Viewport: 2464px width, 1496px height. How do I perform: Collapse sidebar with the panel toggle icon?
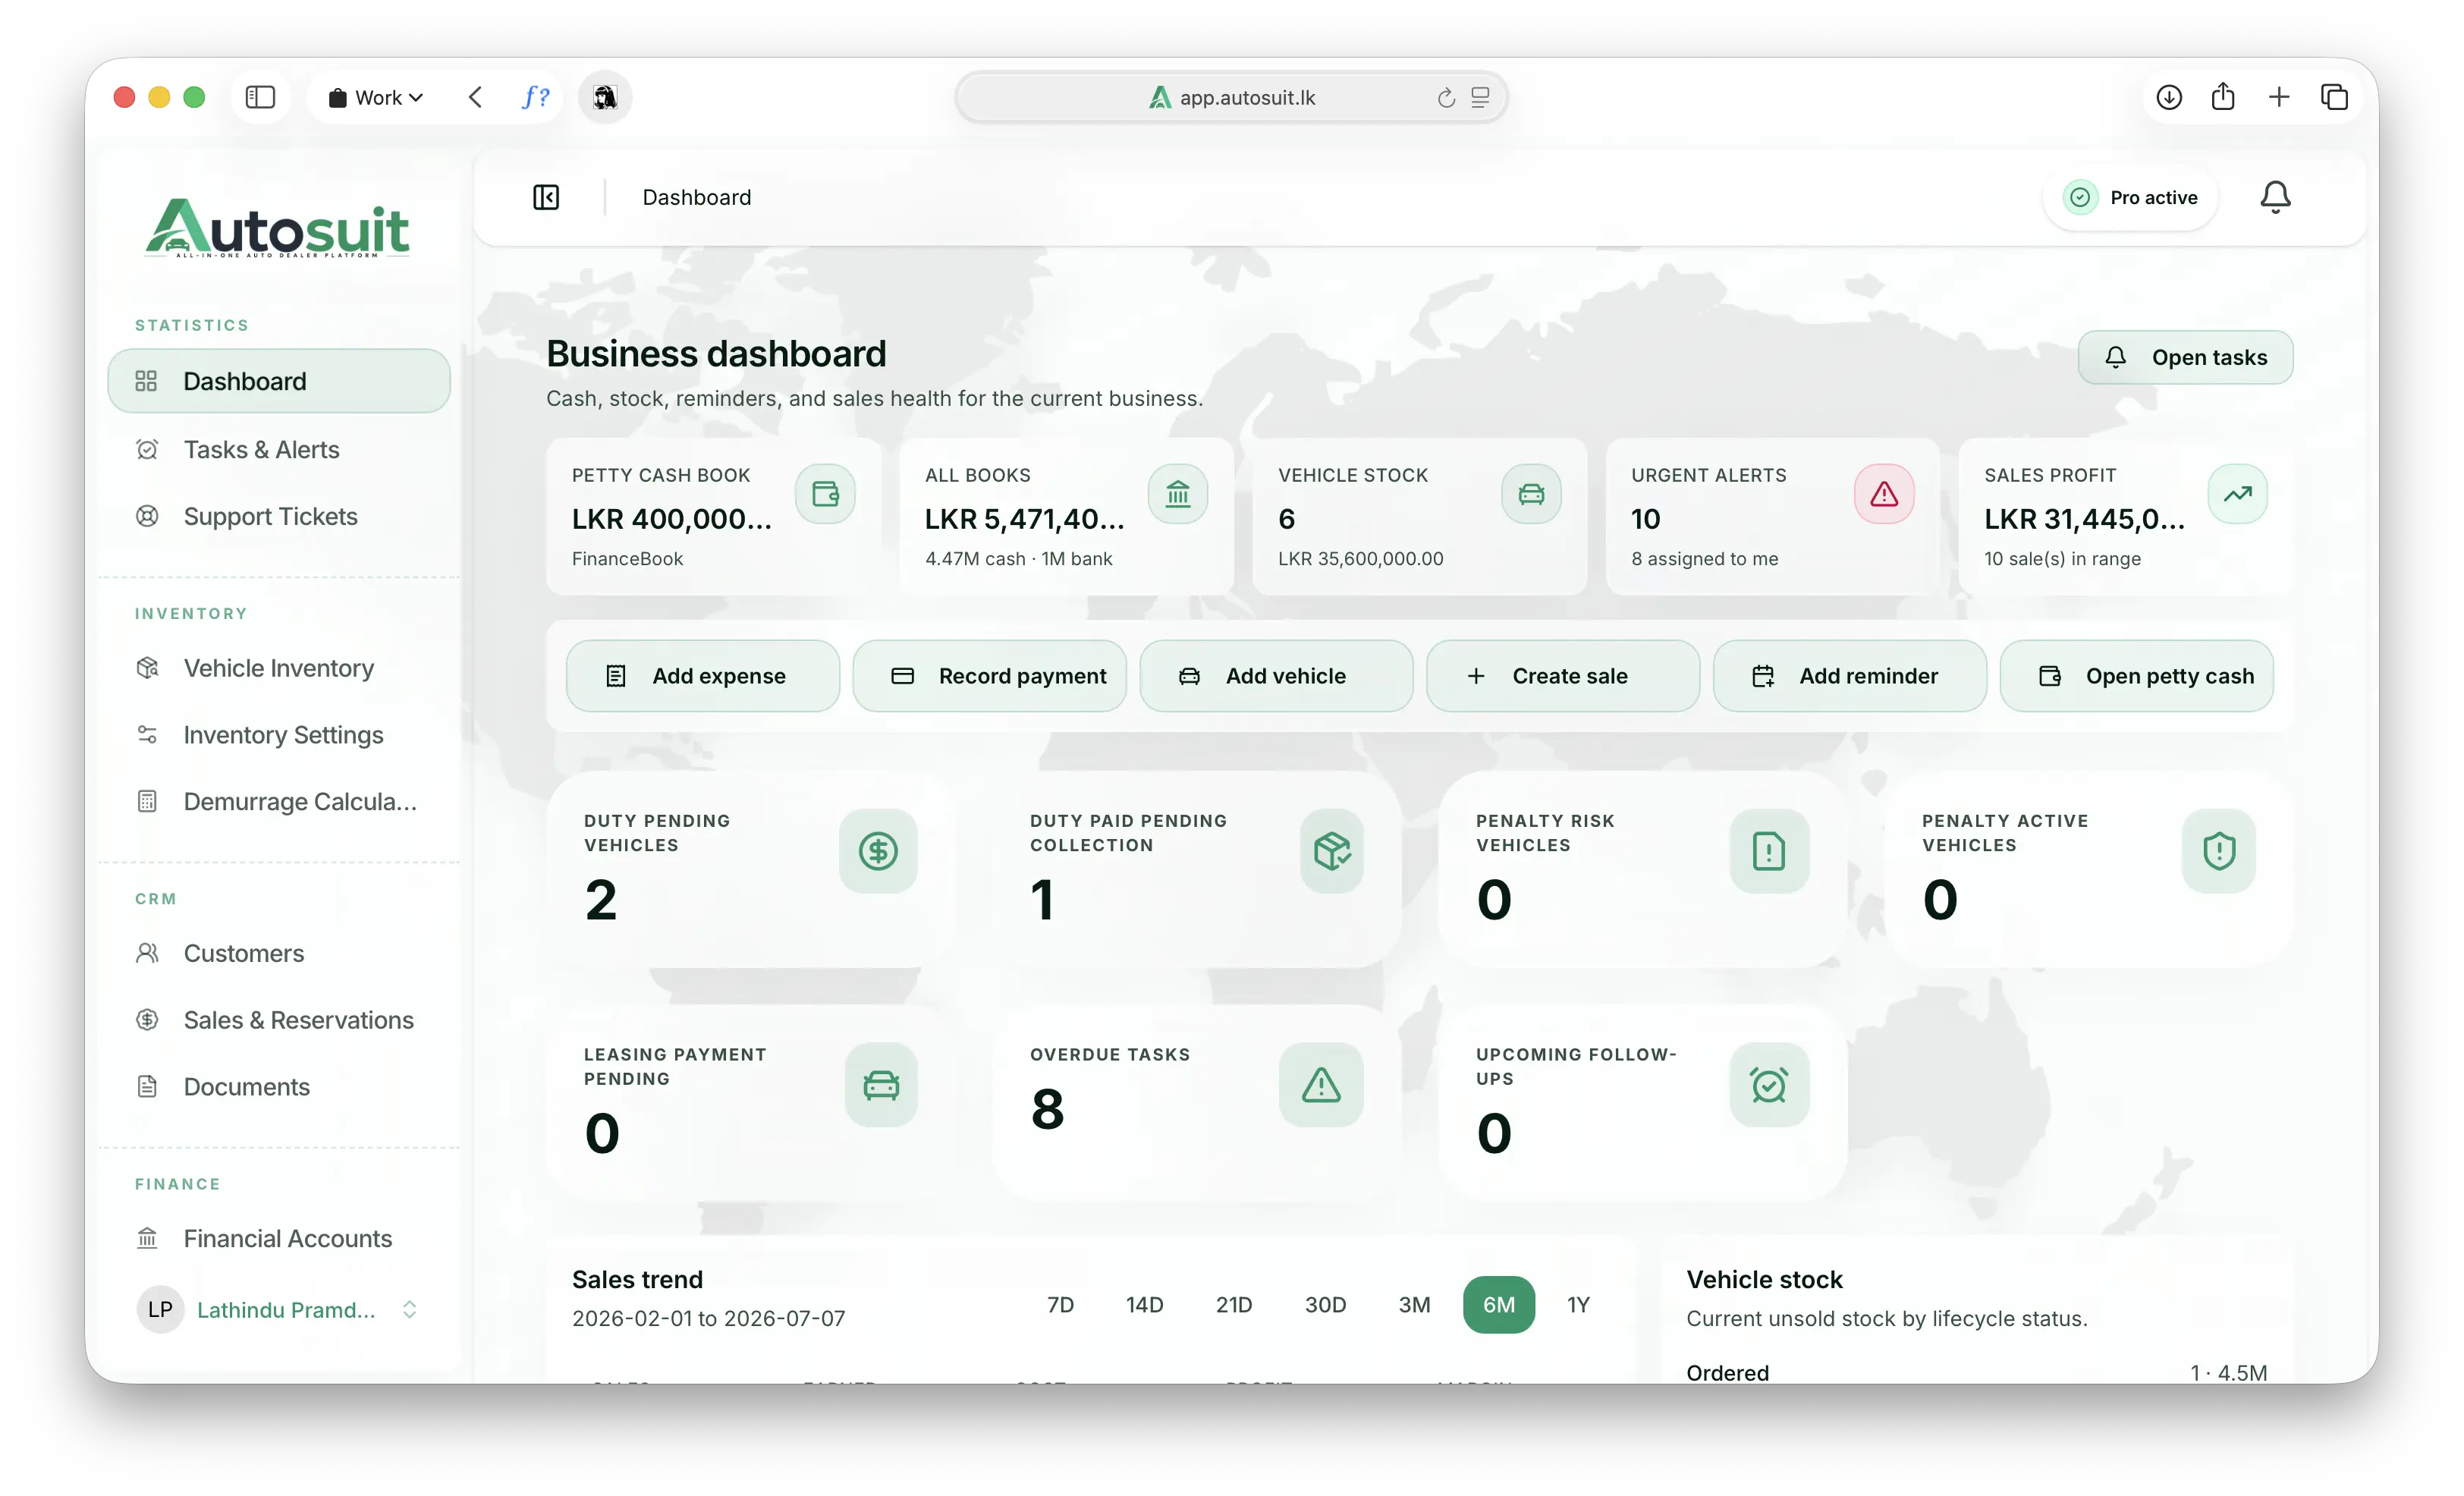(546, 197)
